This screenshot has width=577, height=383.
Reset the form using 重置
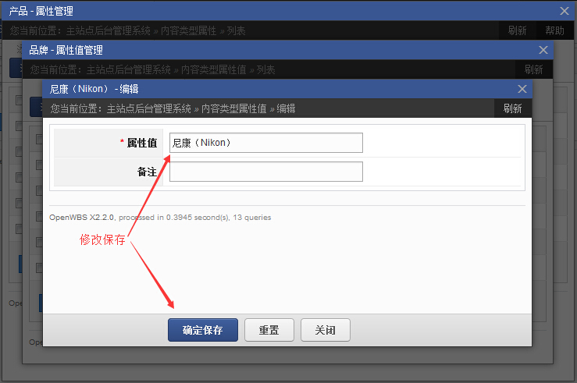(269, 330)
